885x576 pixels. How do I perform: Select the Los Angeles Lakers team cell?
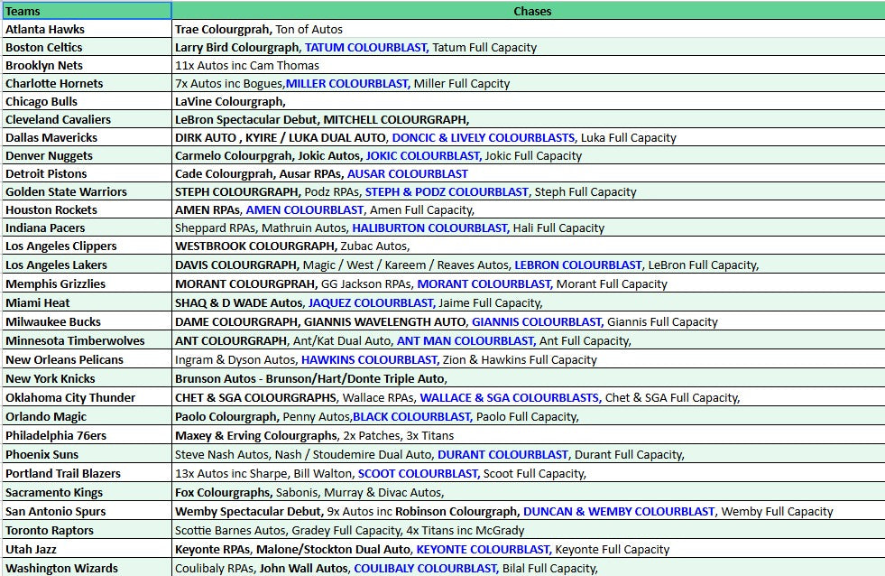coord(87,265)
